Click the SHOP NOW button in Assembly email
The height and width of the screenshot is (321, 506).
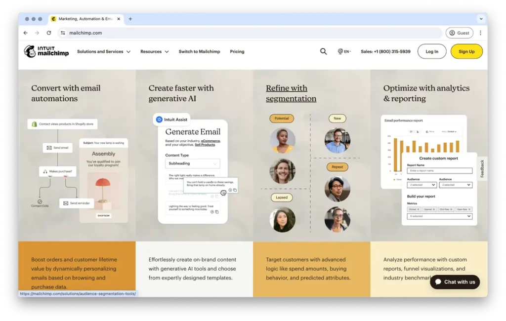[x=104, y=215]
